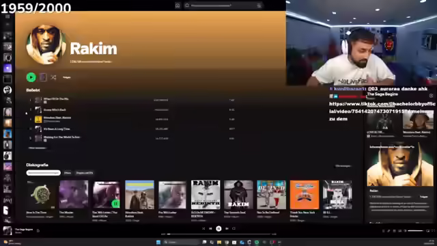
Task: Open the album cover with the green pause overlay
Action: (x=107, y=195)
